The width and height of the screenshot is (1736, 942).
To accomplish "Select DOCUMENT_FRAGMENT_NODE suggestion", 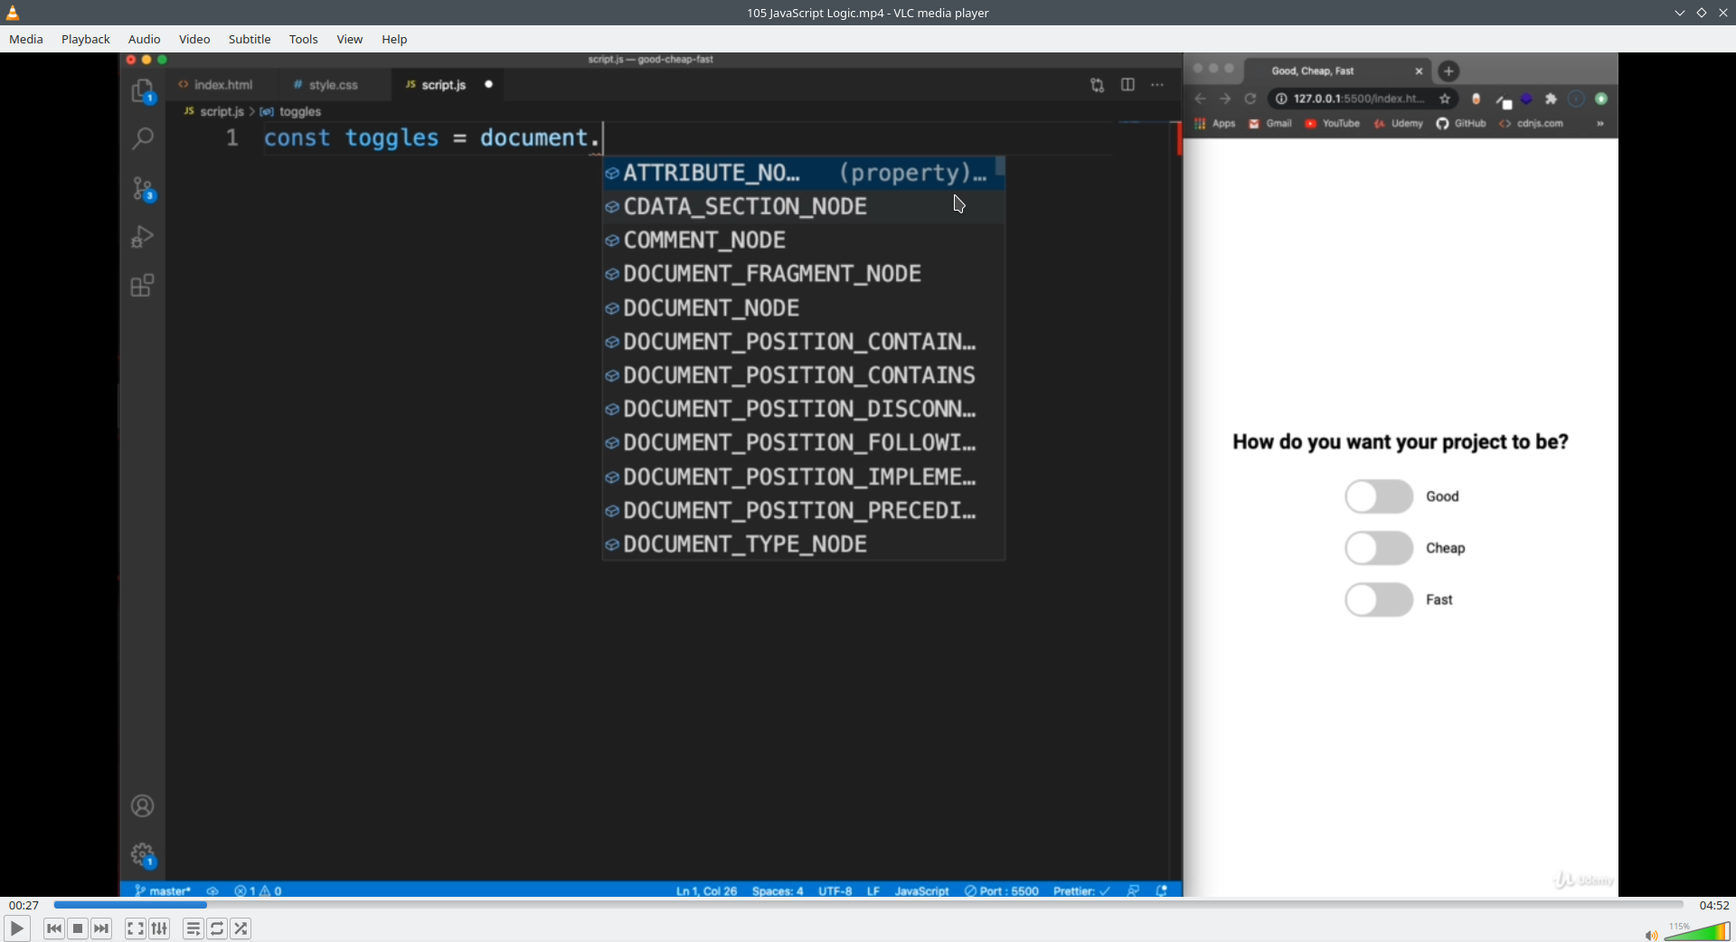I will coord(804,274).
